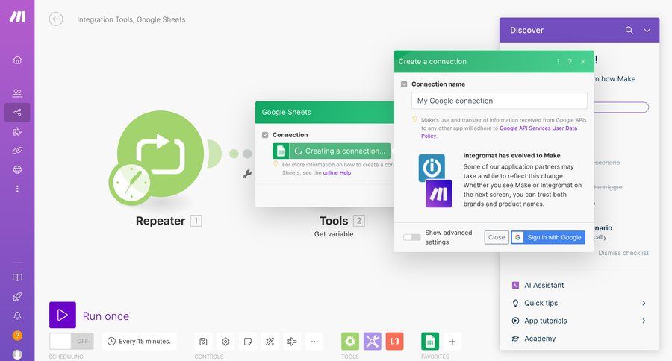Open the Every 15 minutes schedule
The height and width of the screenshot is (361, 672).
point(140,342)
